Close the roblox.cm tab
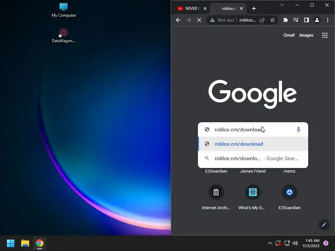Screen dimensions: 335x251 pos(241,8)
